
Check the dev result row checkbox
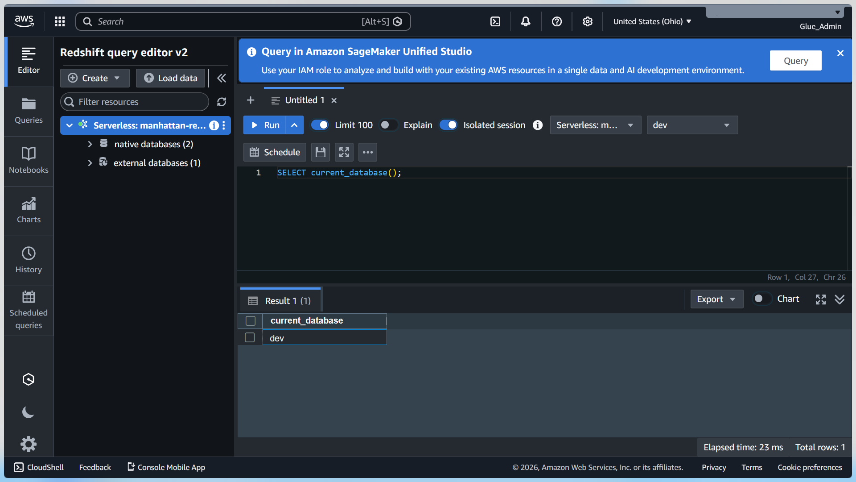coord(250,337)
